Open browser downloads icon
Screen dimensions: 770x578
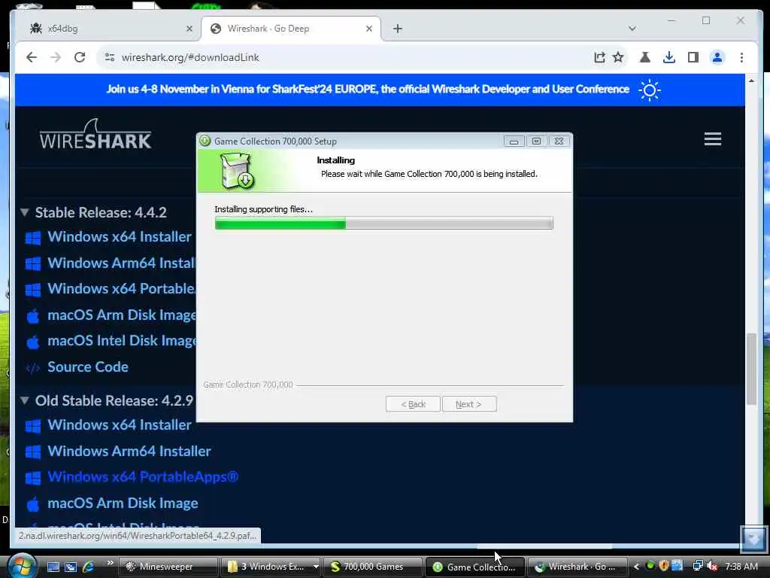click(x=668, y=57)
